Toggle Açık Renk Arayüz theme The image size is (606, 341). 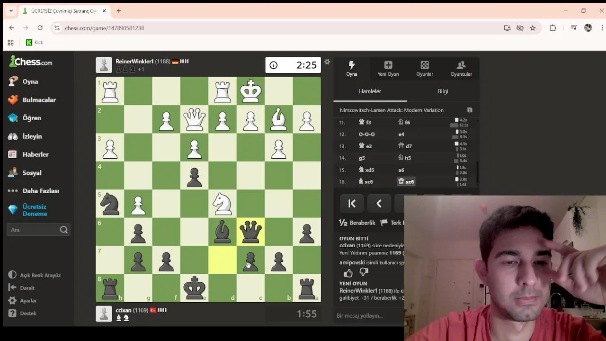pos(35,275)
